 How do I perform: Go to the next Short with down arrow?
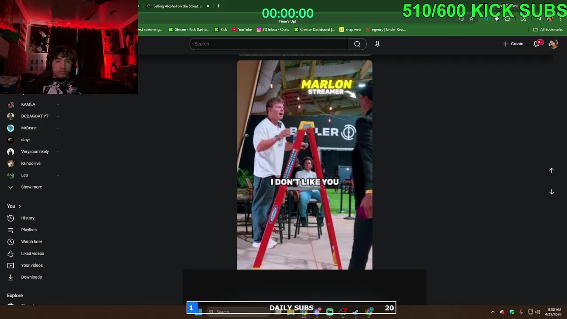coord(551,192)
